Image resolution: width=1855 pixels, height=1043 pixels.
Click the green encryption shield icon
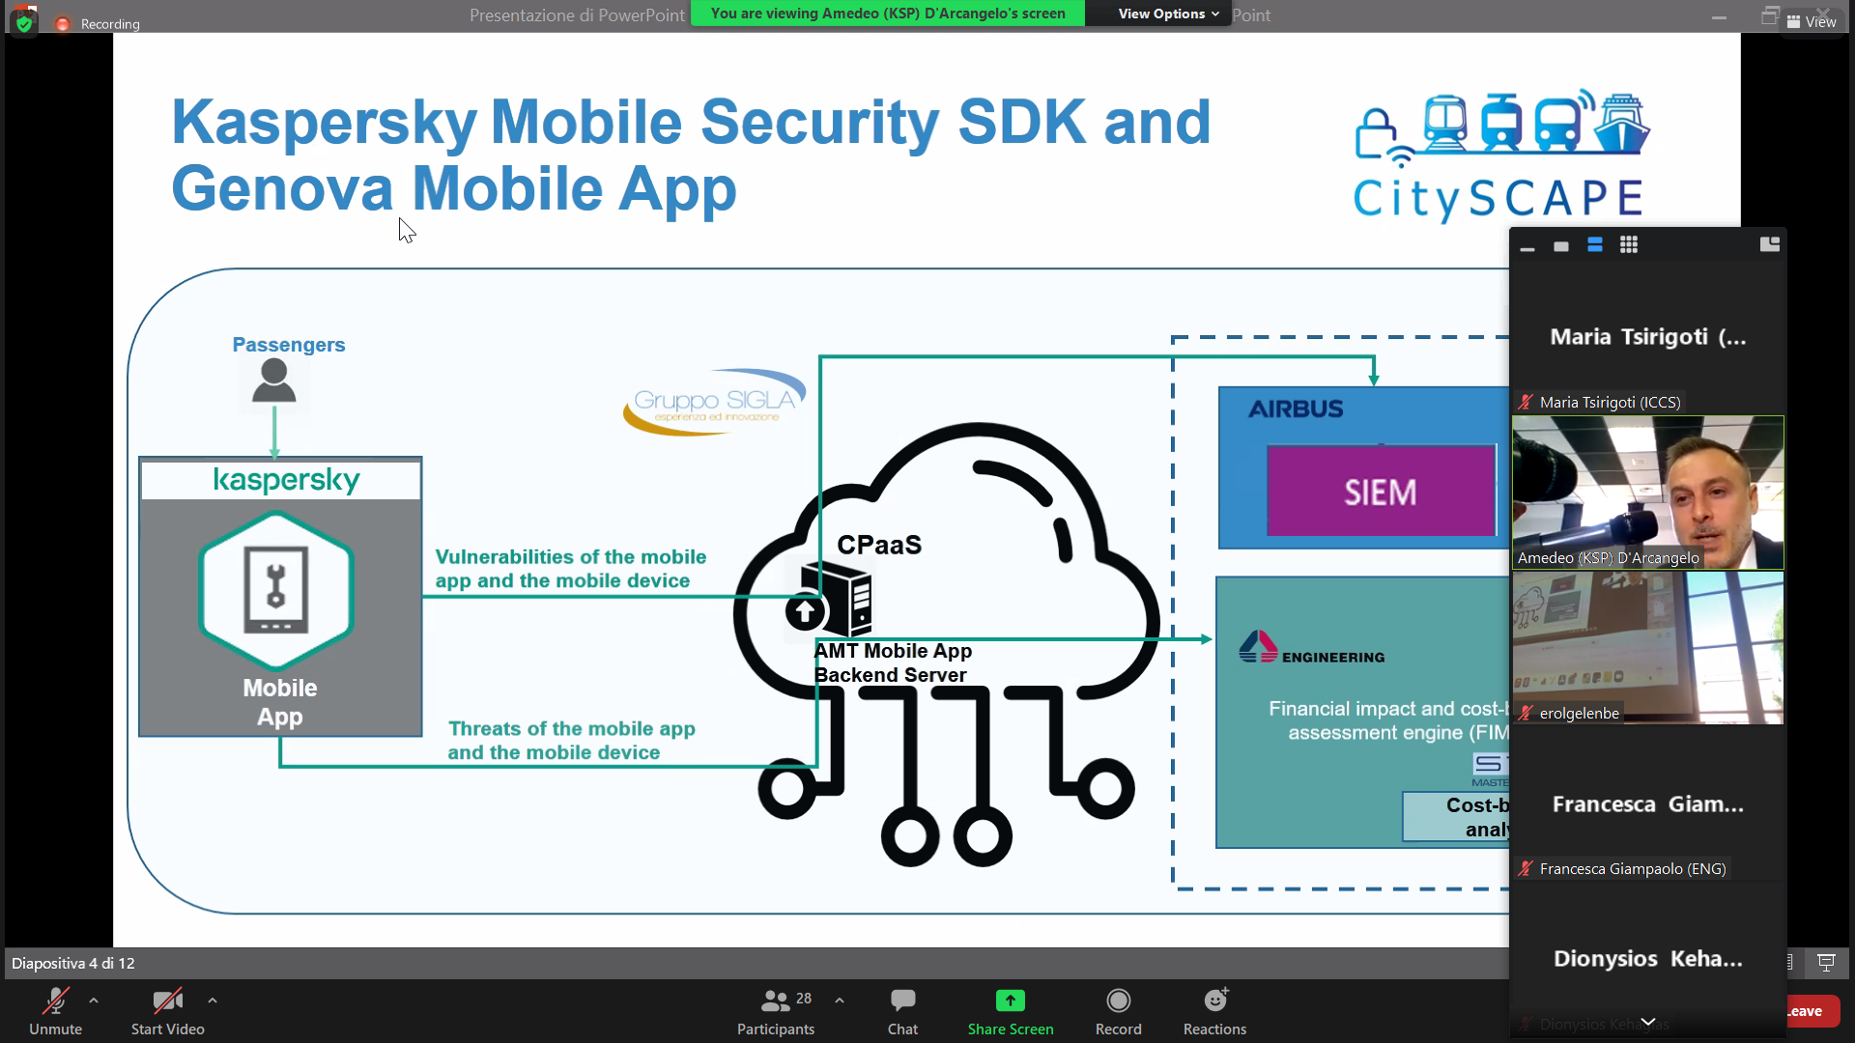point(24,23)
